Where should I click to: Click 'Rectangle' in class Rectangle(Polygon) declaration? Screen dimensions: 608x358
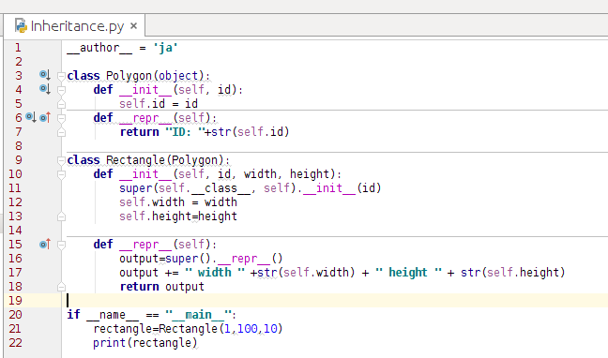click(135, 160)
